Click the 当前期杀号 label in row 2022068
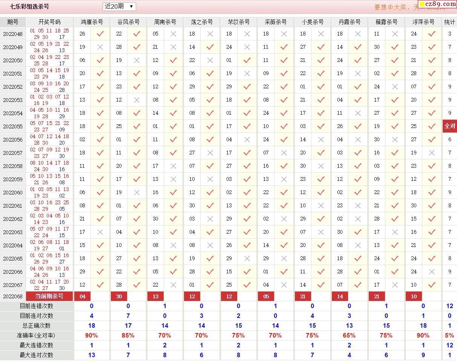The image size is (457, 364). point(49,296)
